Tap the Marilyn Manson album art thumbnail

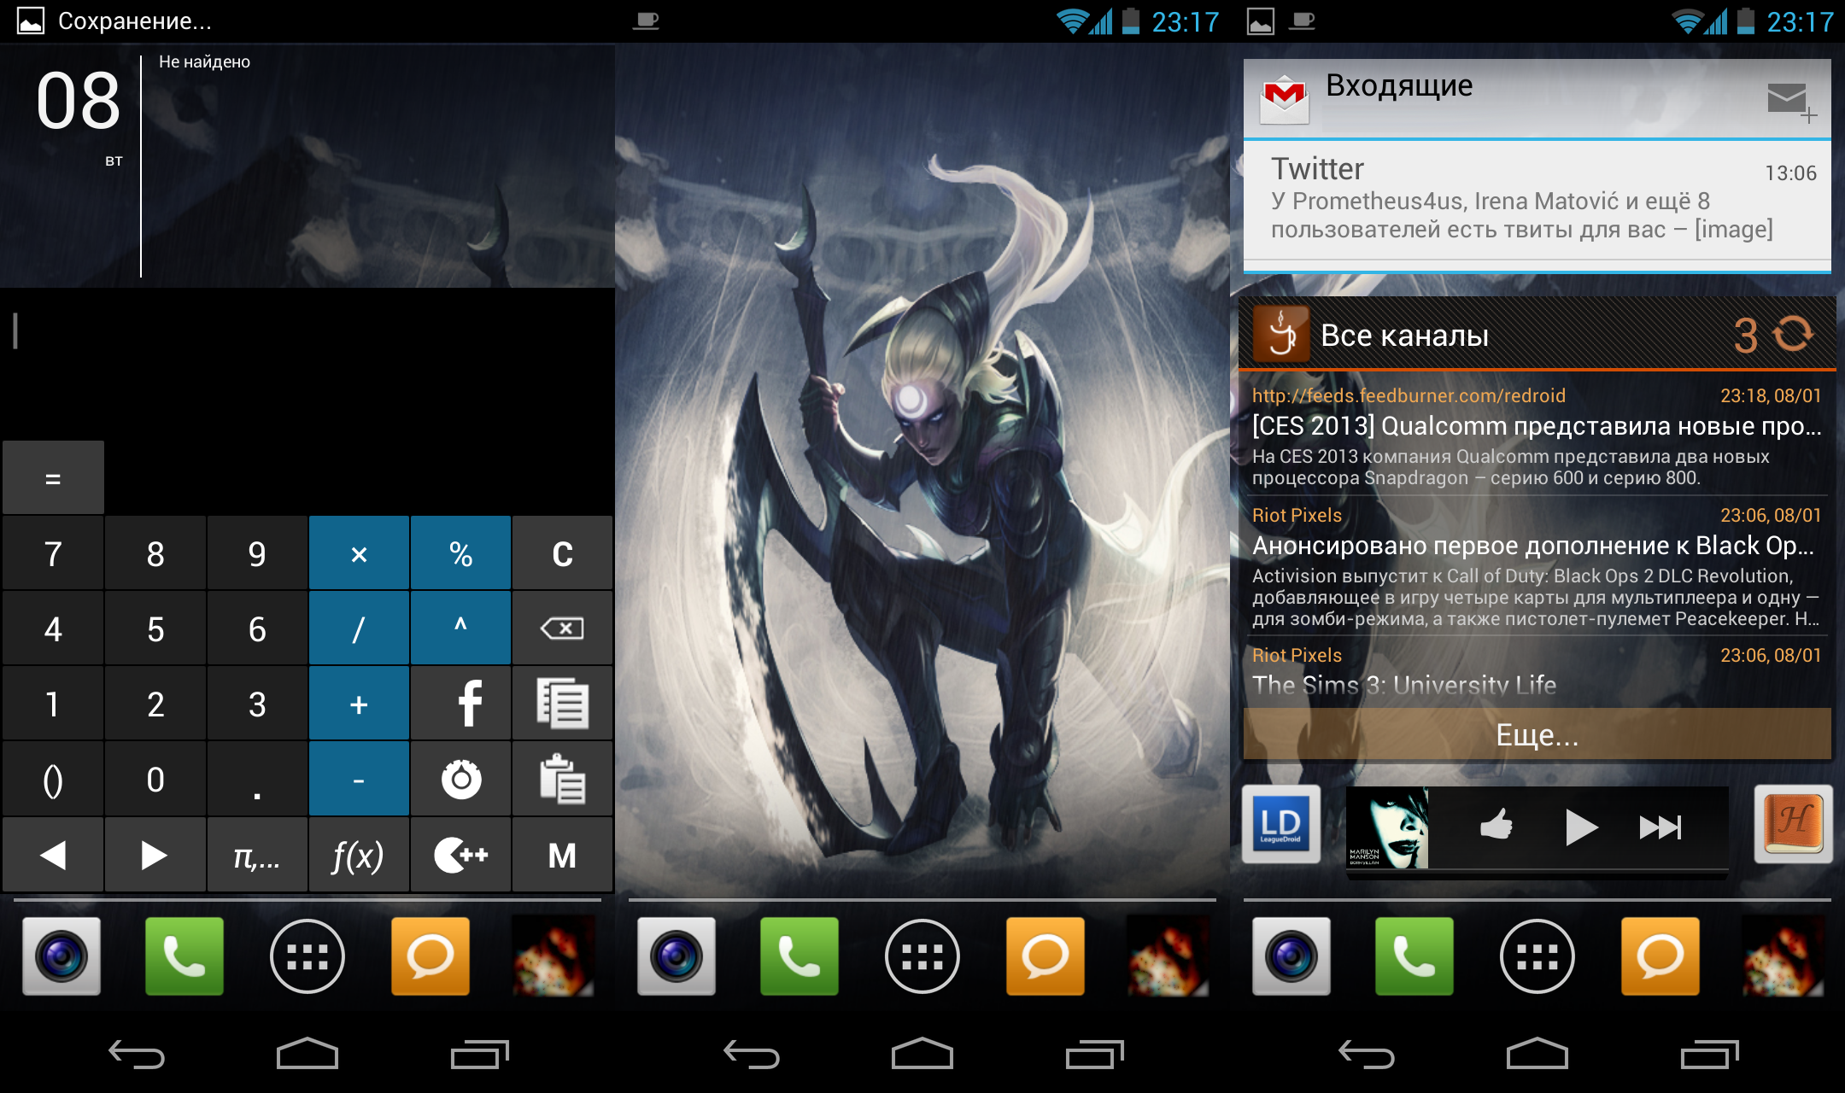click(1387, 827)
